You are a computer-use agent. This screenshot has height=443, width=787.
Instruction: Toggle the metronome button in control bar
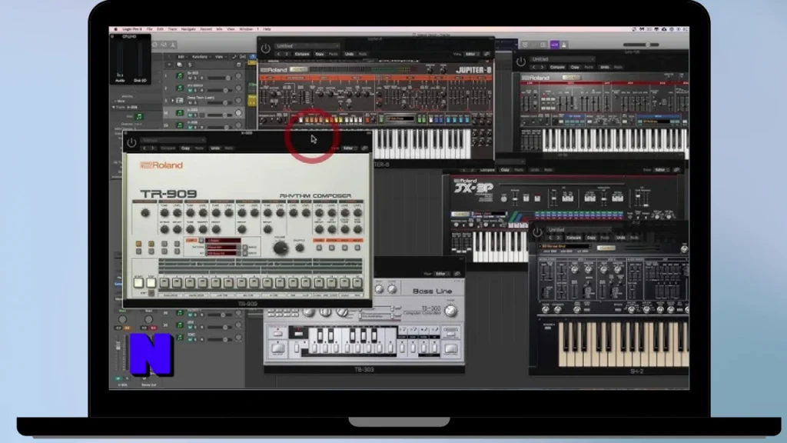564,45
